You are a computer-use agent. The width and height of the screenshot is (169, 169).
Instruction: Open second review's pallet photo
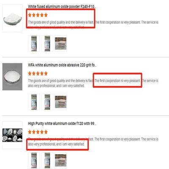[61, 102]
